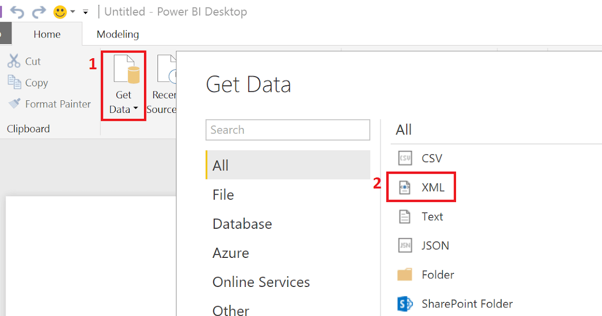Expand the Quick Access Toolbar customization dropdown
This screenshot has width=602, height=316.
(85, 13)
